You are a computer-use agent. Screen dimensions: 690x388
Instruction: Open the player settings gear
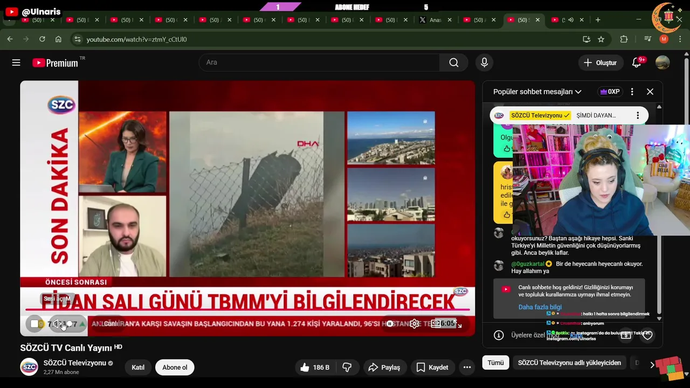415,324
